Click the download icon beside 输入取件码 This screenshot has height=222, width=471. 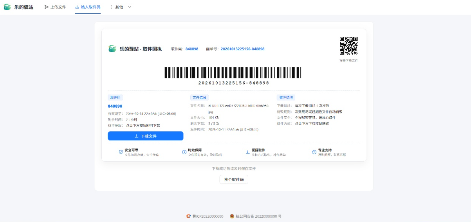(x=77, y=7)
